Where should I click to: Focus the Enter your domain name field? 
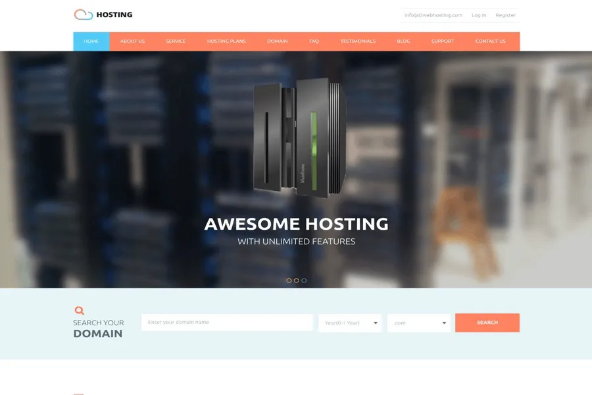tap(227, 323)
